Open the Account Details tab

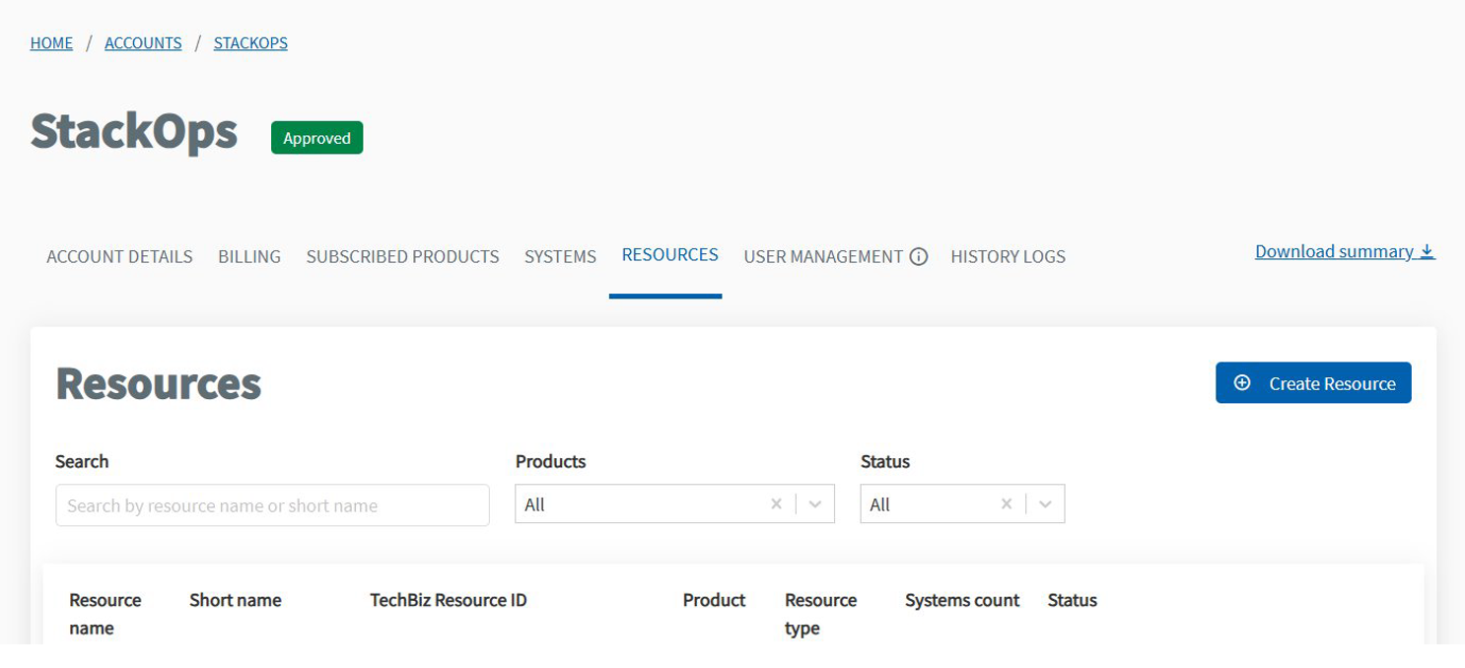118,256
